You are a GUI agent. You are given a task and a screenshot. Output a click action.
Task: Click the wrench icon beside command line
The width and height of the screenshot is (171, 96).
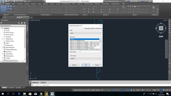[x=30, y=85]
